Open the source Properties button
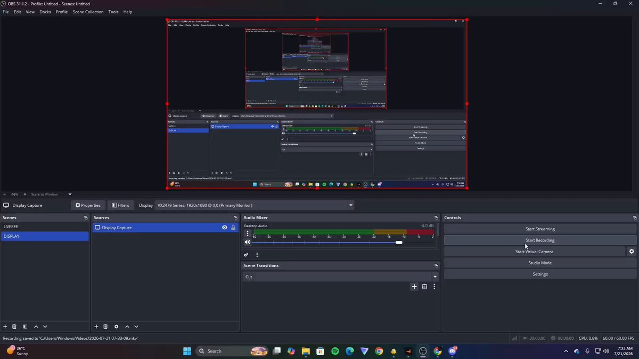This screenshot has width=639, height=359. pos(88,205)
